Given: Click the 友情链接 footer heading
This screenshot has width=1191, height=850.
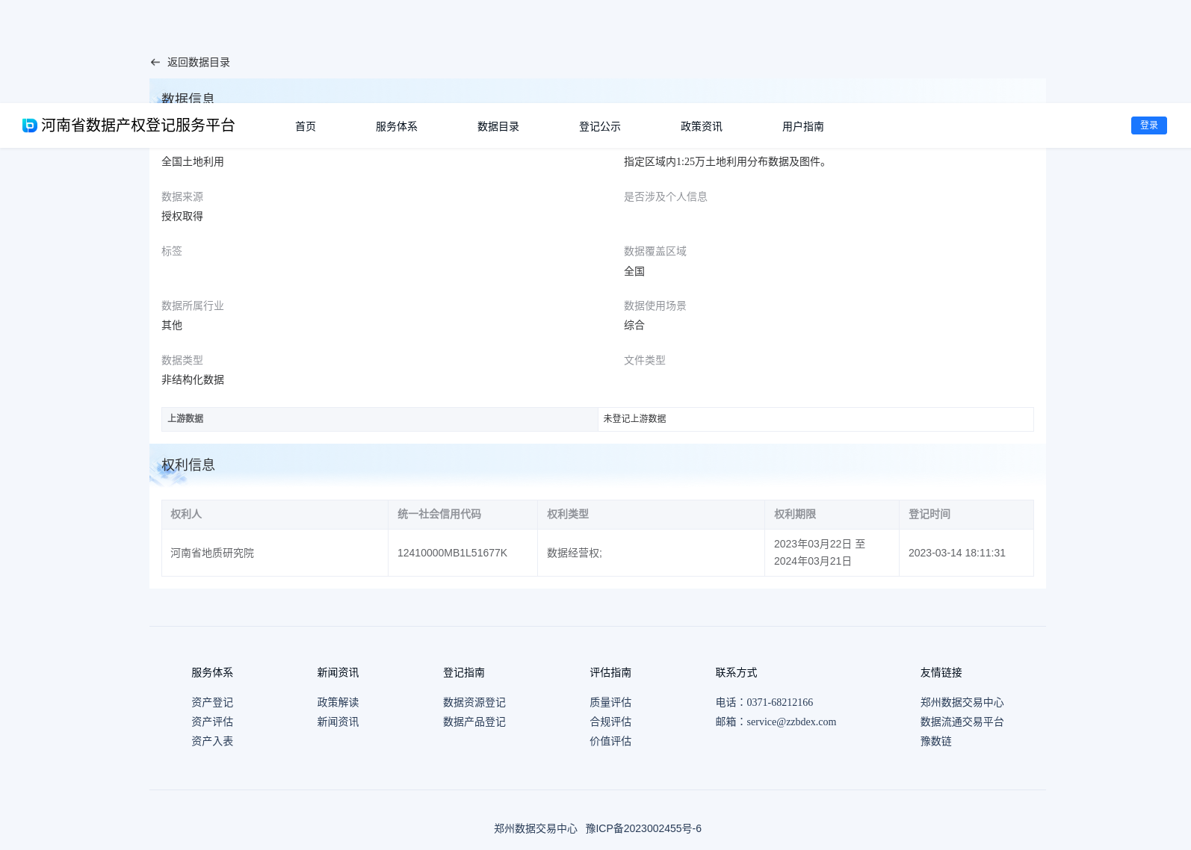Looking at the screenshot, I should click(x=941, y=672).
